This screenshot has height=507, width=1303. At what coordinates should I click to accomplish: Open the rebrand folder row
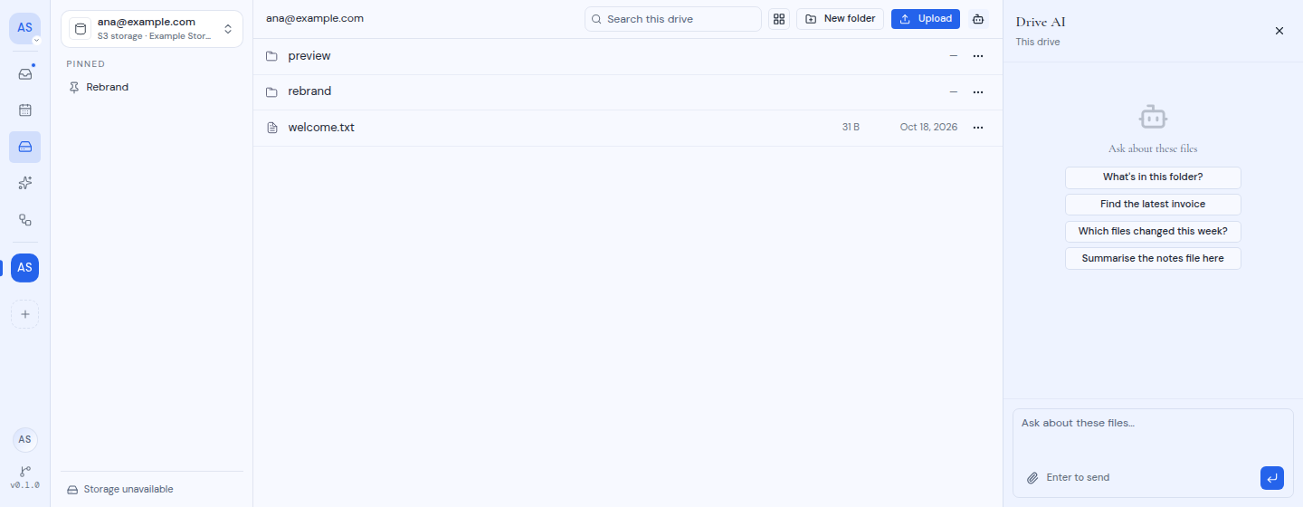[x=627, y=91]
